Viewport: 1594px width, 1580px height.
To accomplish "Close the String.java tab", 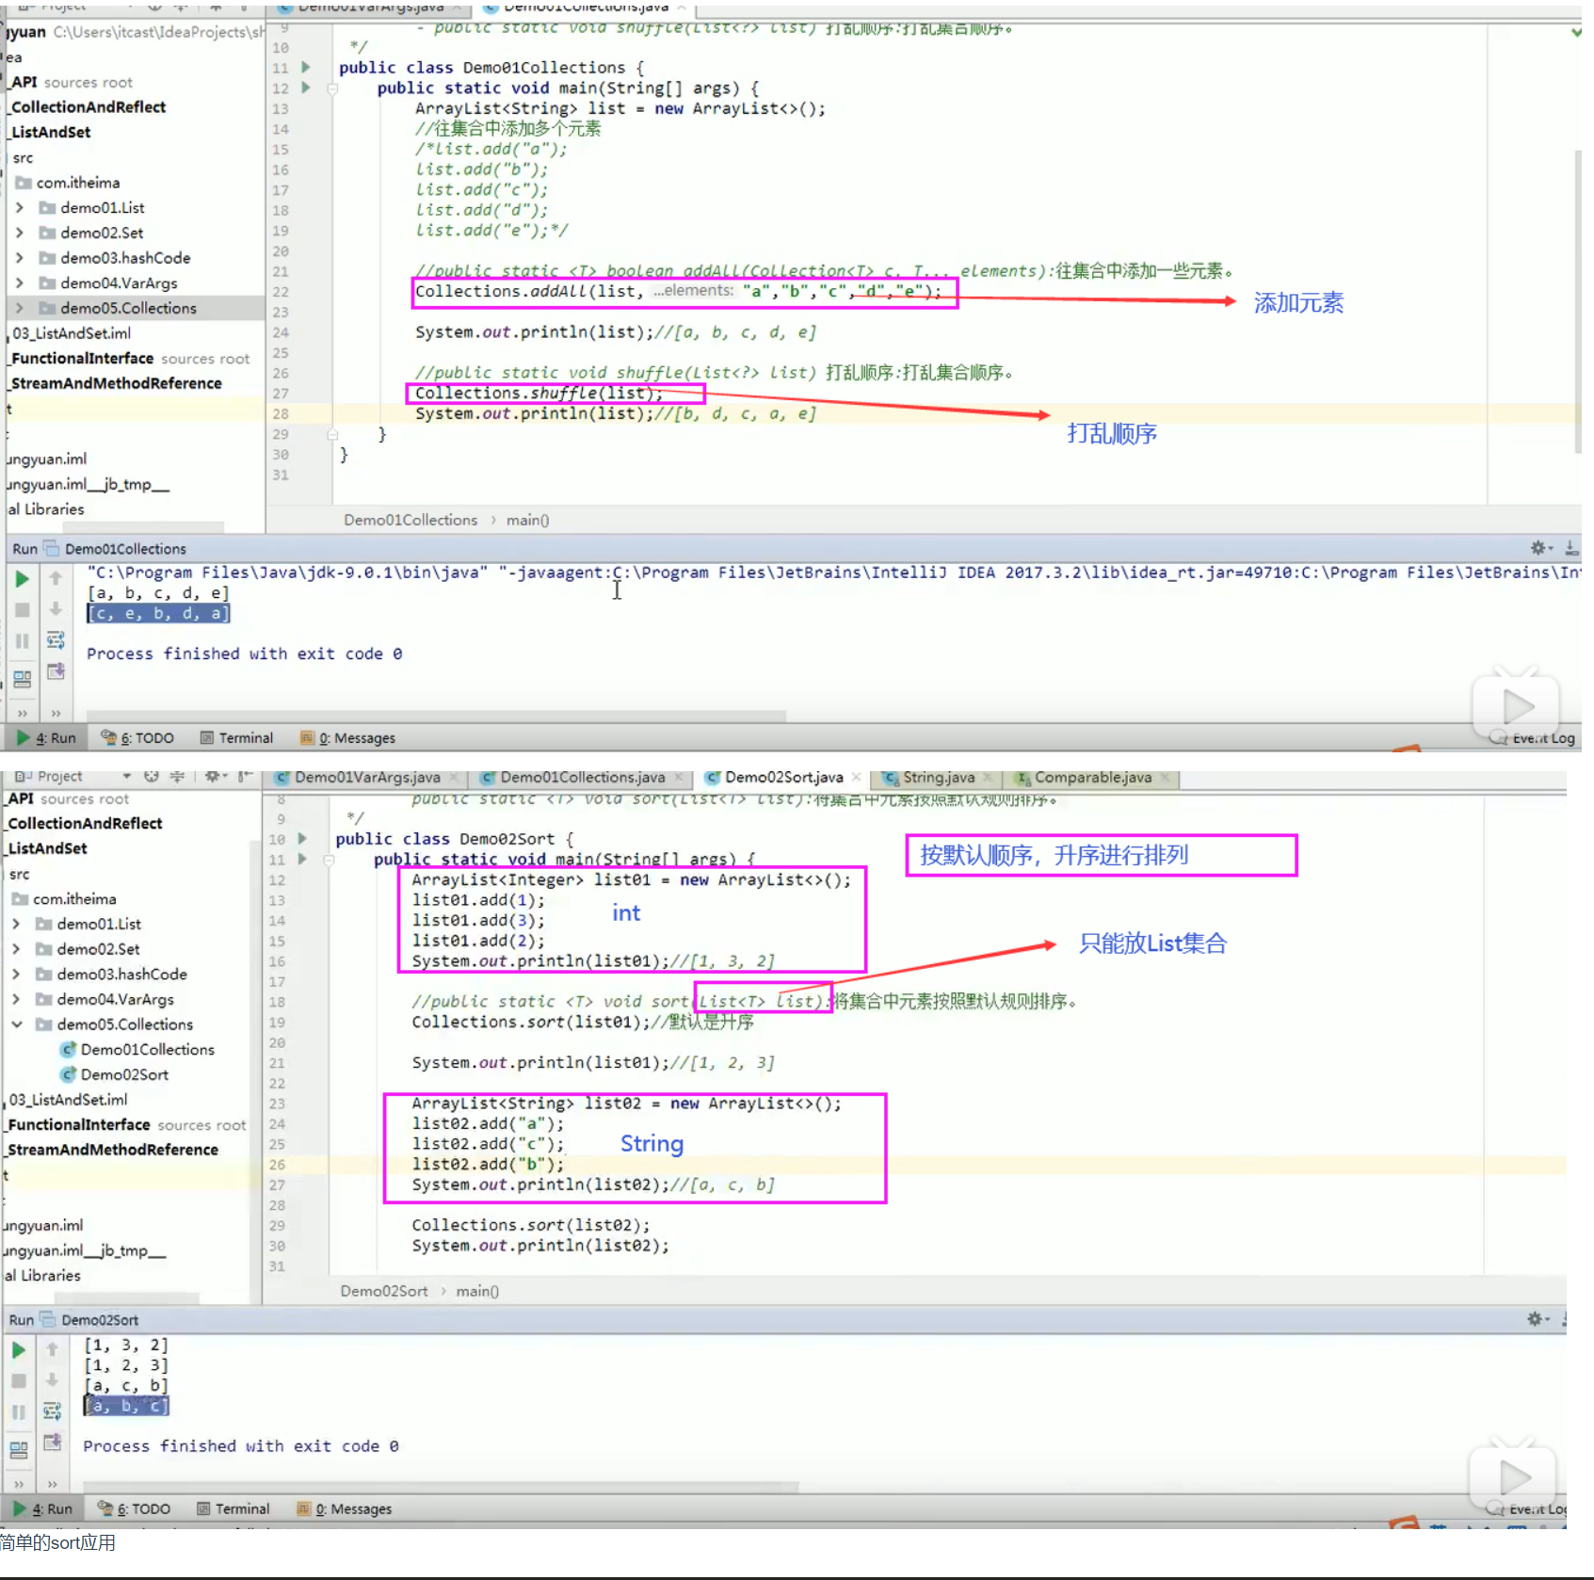I will 988,778.
